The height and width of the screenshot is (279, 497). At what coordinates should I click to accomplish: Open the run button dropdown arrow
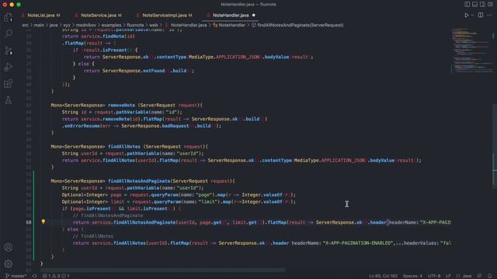point(472,15)
